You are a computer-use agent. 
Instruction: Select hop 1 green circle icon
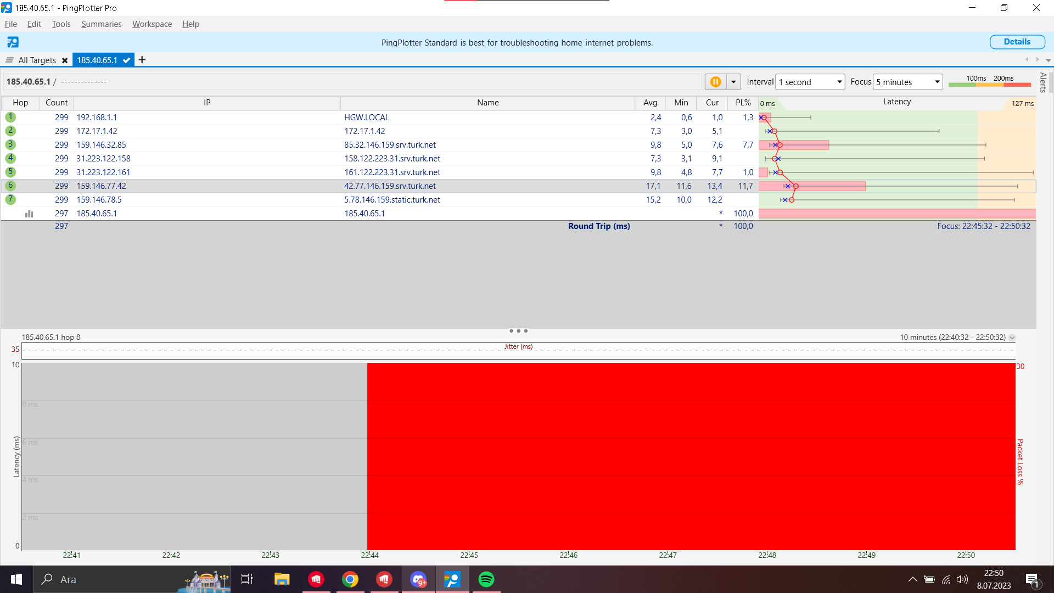tap(10, 117)
